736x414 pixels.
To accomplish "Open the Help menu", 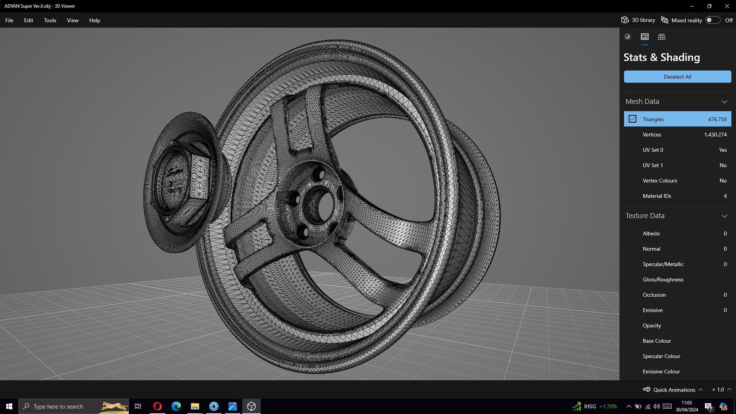I will click(x=95, y=20).
